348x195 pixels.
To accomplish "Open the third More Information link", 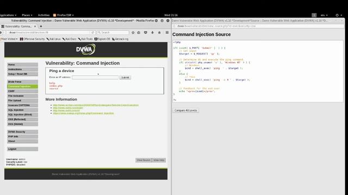I will pos(66,110).
